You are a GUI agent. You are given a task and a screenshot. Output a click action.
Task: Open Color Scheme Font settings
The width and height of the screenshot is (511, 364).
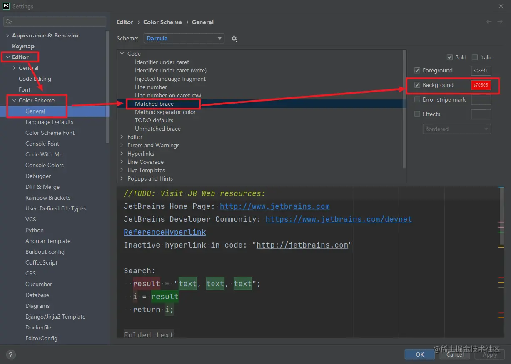[x=50, y=133]
